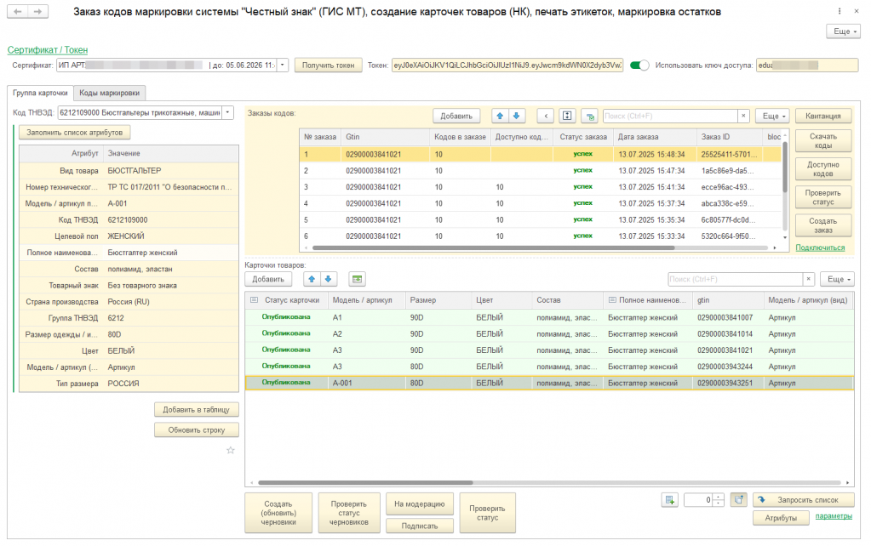Click the Token input field
Screen dimensions: 871x546
coord(507,65)
